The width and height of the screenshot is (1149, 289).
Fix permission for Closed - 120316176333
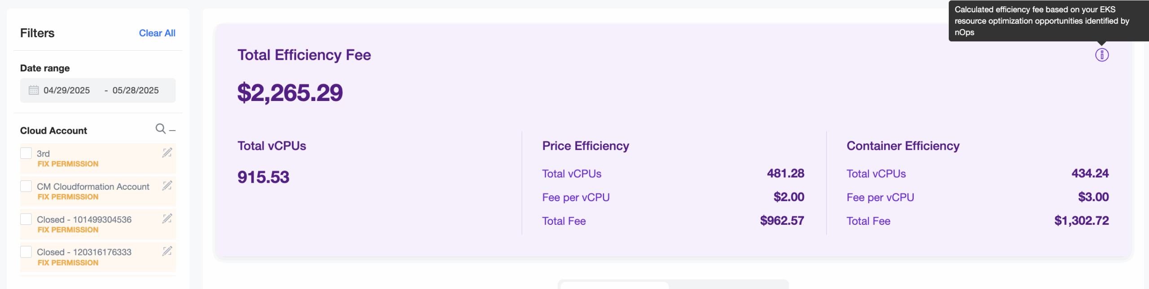[68, 263]
